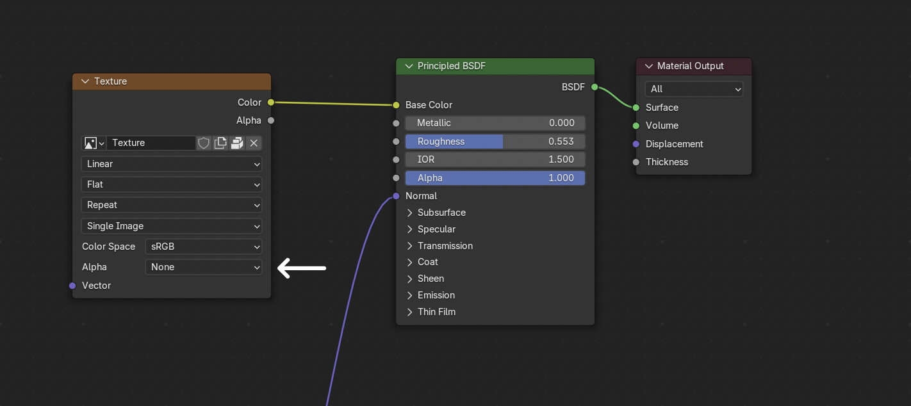Collapse the Material Output node
The width and height of the screenshot is (911, 406).
[648, 66]
